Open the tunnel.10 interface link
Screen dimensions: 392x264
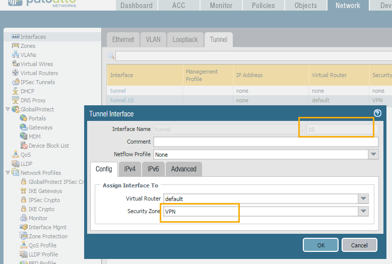(122, 100)
